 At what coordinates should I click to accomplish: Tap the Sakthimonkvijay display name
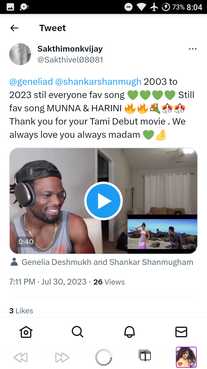[70, 49]
